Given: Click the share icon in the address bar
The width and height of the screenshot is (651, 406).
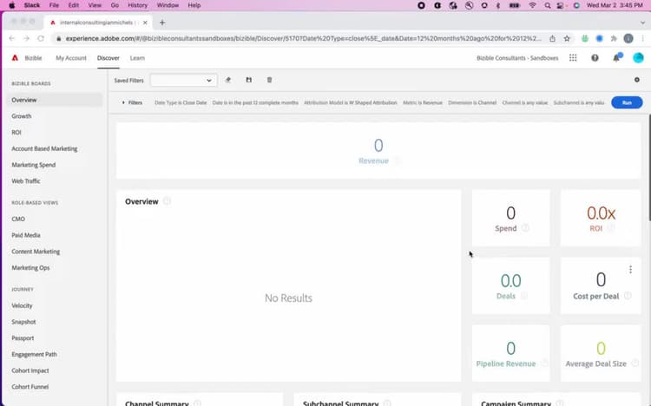Looking at the screenshot, I should click(552, 39).
